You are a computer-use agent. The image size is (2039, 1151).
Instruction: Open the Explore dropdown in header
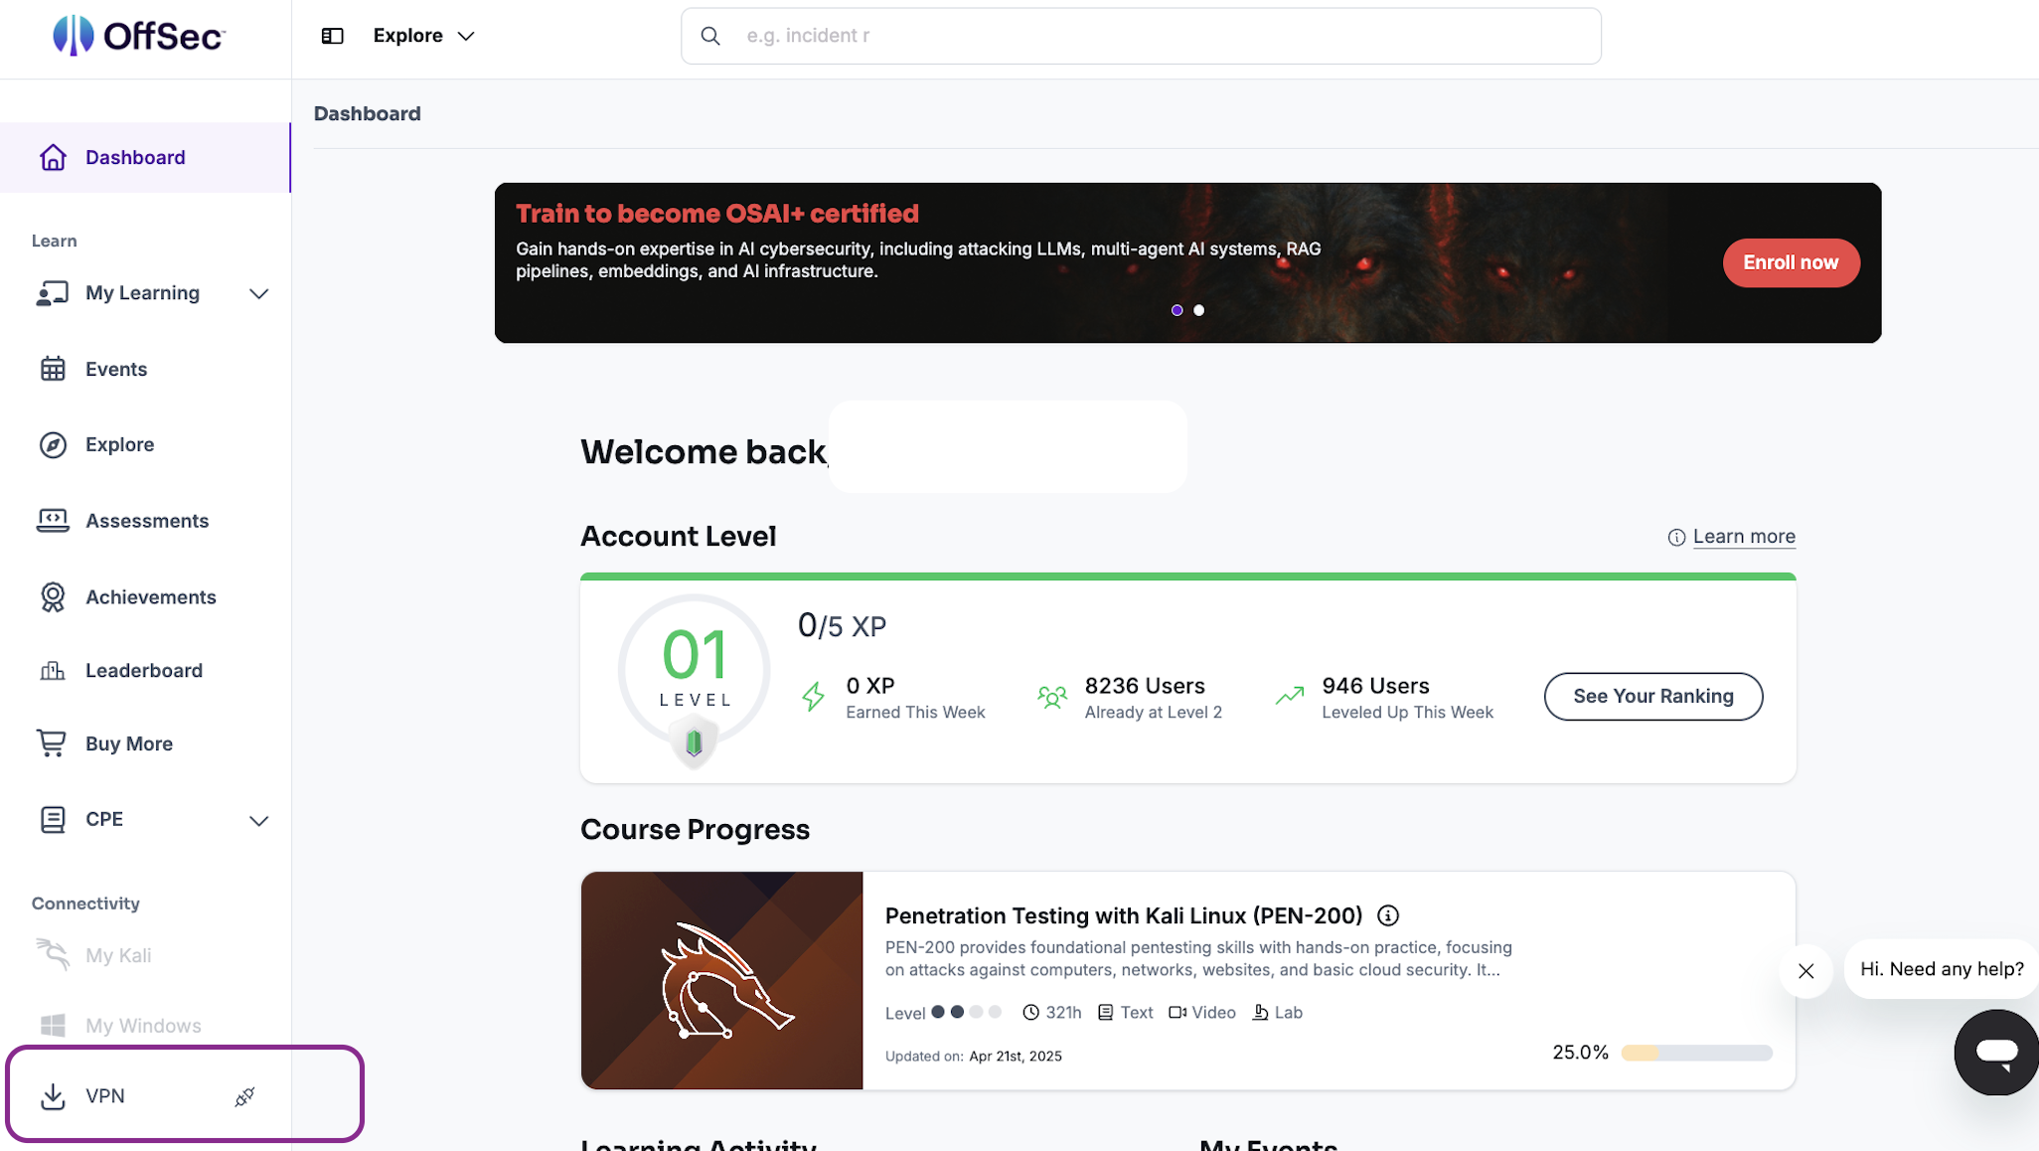[424, 36]
